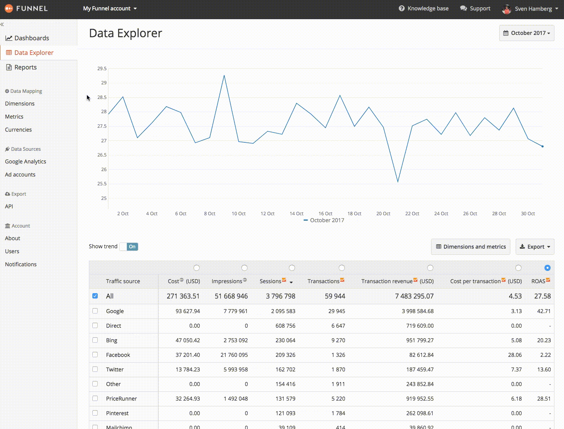Open Metrics in the sidebar
This screenshot has width=564, height=429.
pos(14,117)
